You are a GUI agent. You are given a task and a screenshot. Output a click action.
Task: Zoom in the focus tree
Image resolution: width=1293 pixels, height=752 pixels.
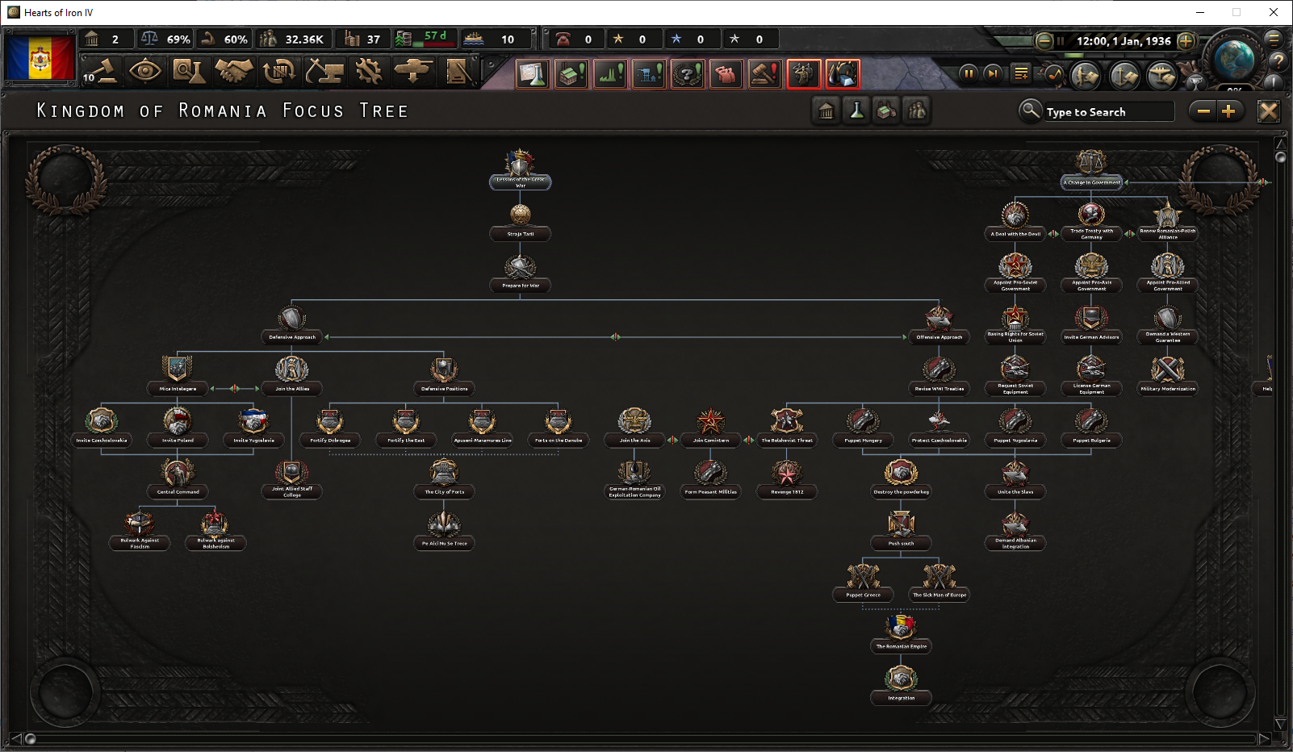click(x=1228, y=111)
